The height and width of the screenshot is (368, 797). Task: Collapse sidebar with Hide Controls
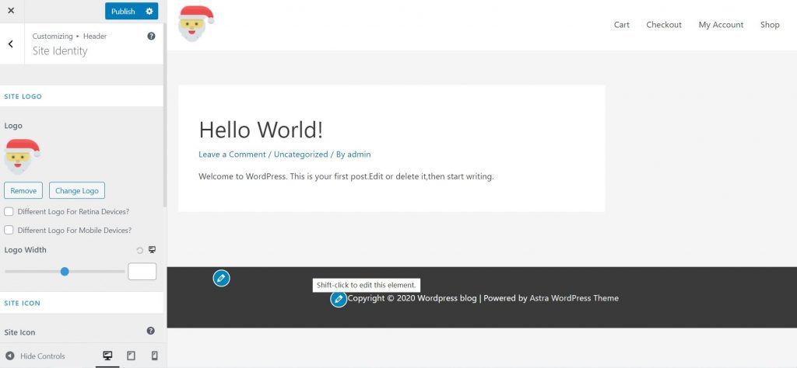35,356
